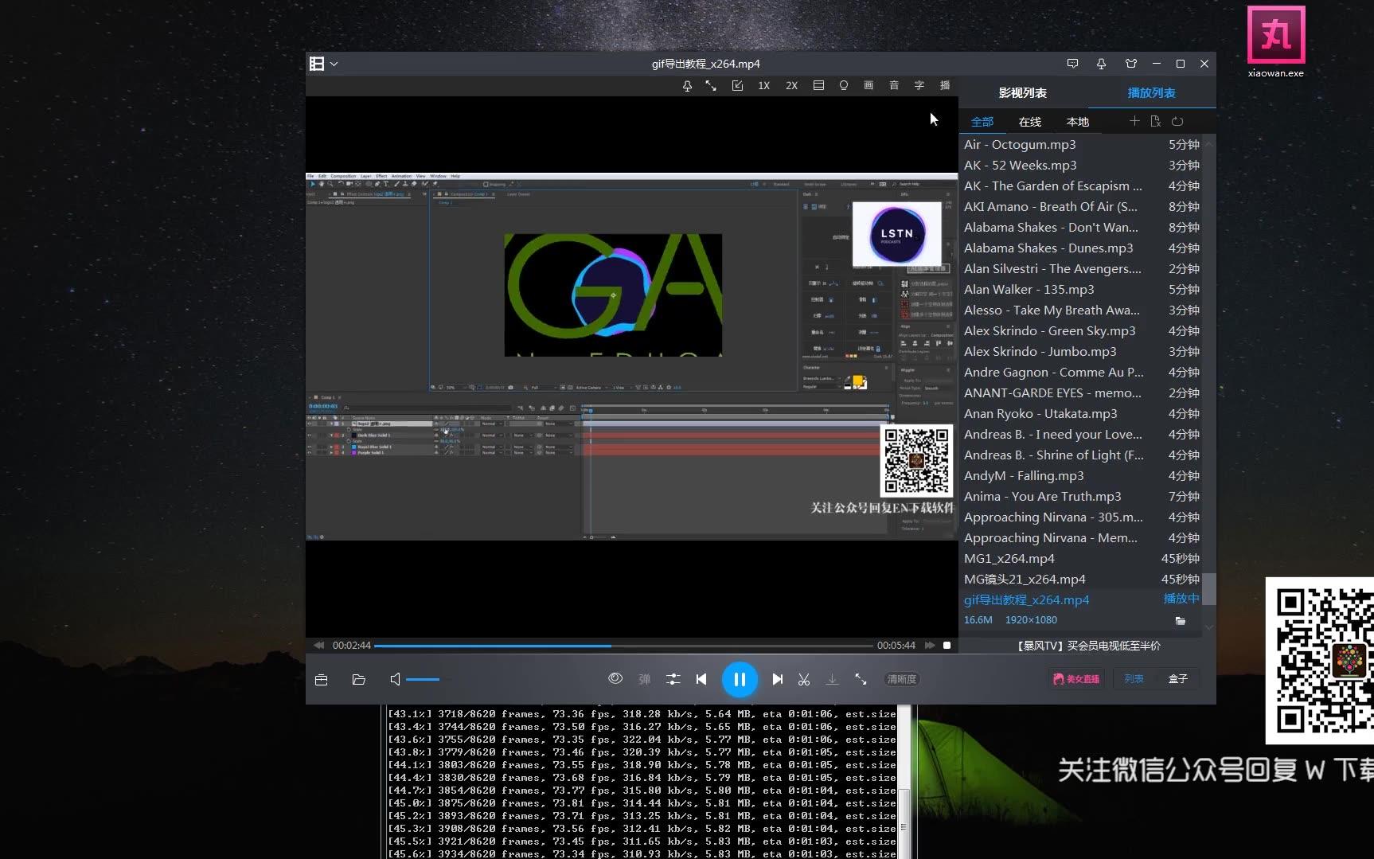
Task: Open the toolbox icon at bottom left
Action: coord(322,679)
